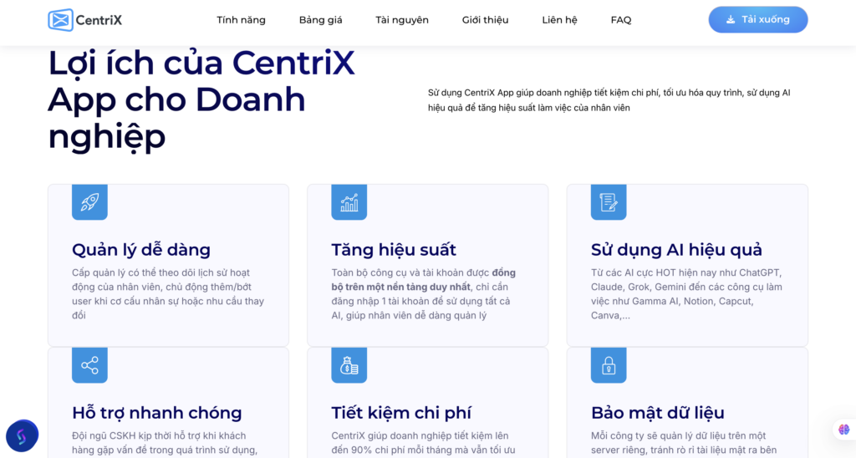Click the brain assistant icon at right edge

844,430
